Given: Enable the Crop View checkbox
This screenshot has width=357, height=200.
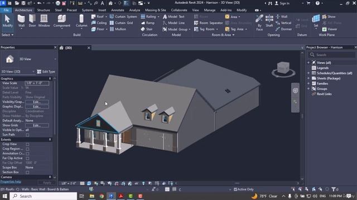Looking at the screenshot, I should 27,144.
